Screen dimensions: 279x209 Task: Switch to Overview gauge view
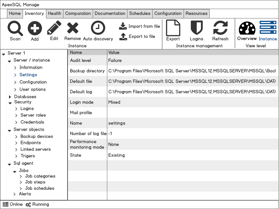coord(247,28)
